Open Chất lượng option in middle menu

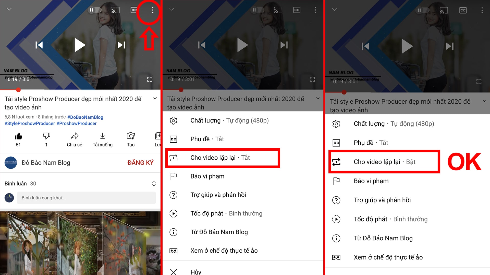pyautogui.click(x=242, y=120)
